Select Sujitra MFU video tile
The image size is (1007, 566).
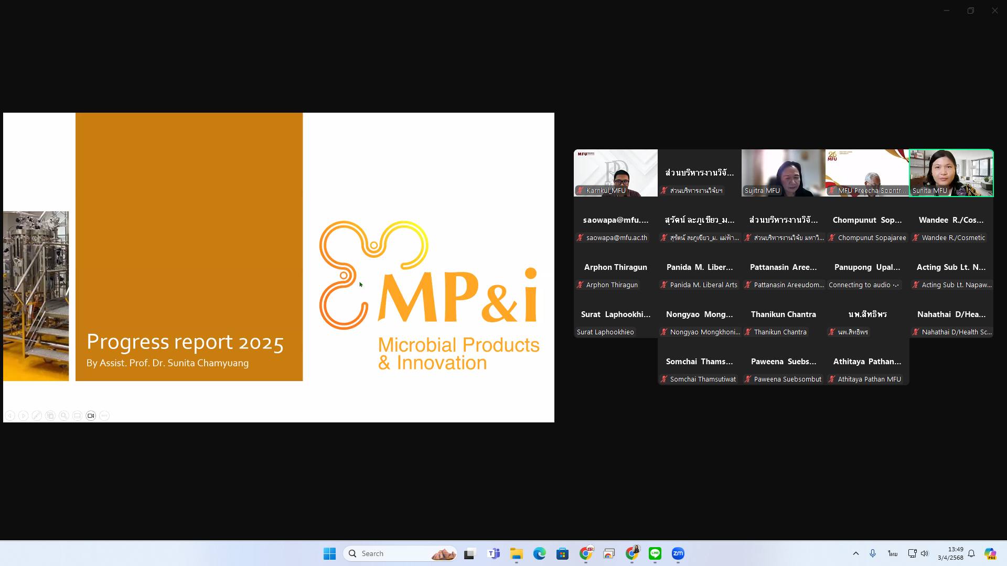[783, 173]
